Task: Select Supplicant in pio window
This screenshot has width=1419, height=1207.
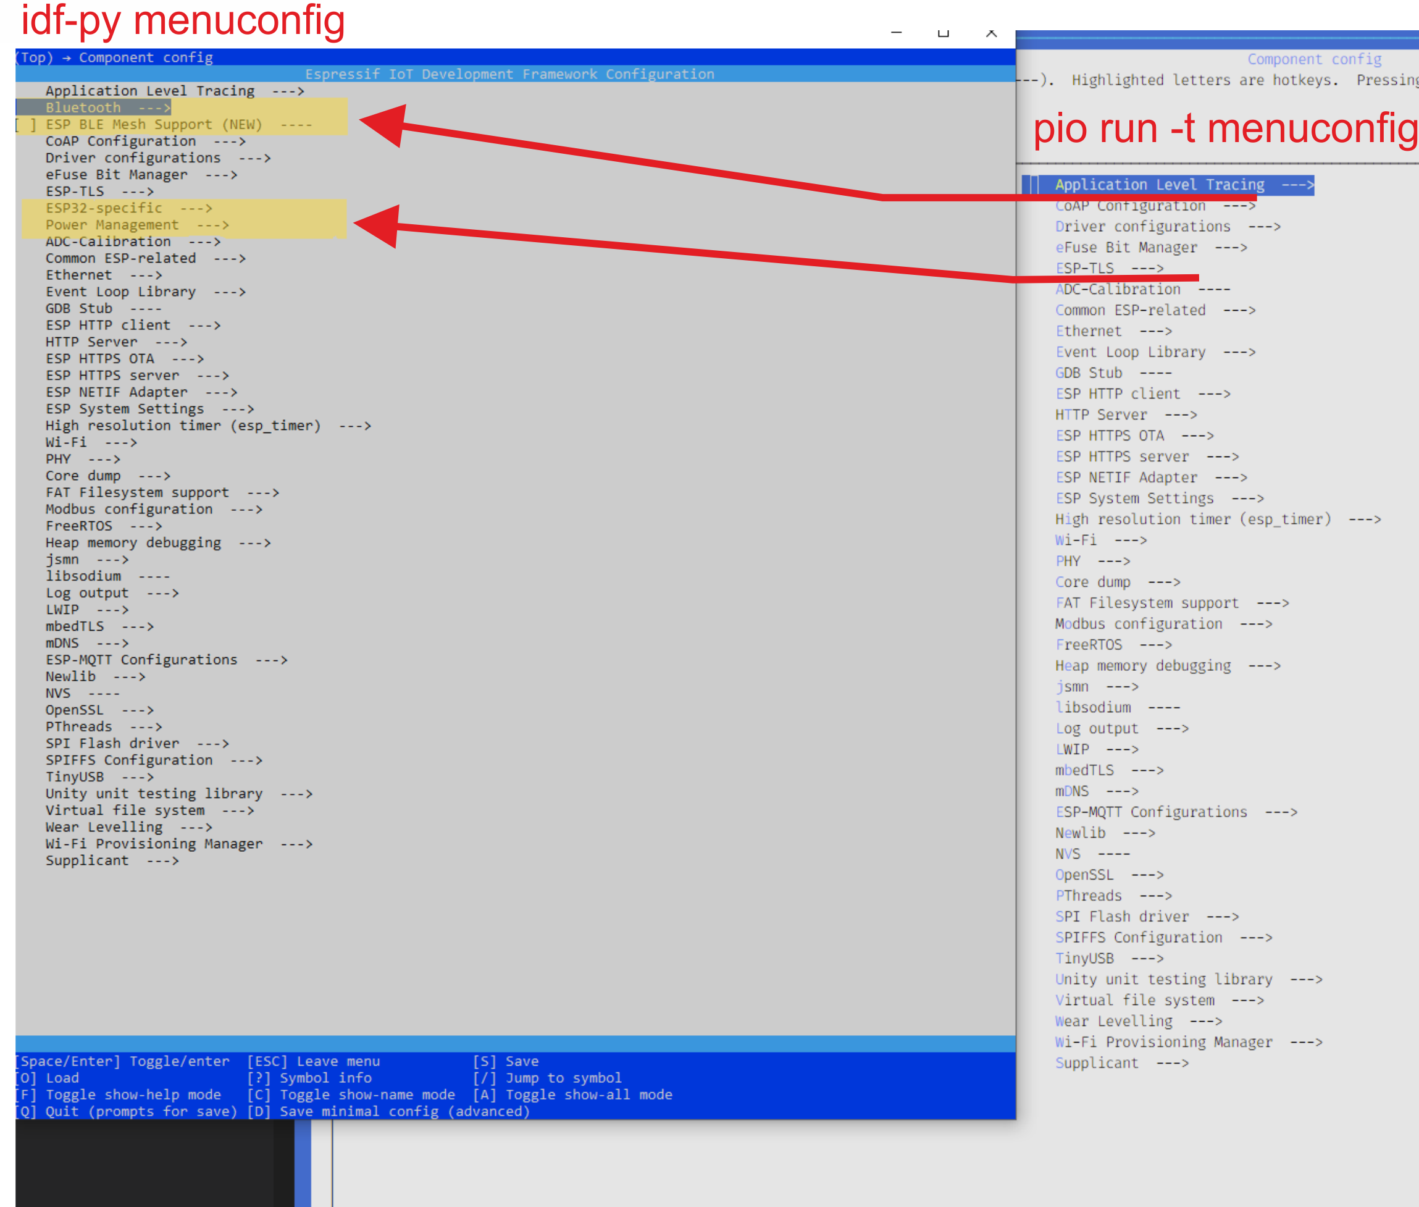Action: (1121, 1063)
